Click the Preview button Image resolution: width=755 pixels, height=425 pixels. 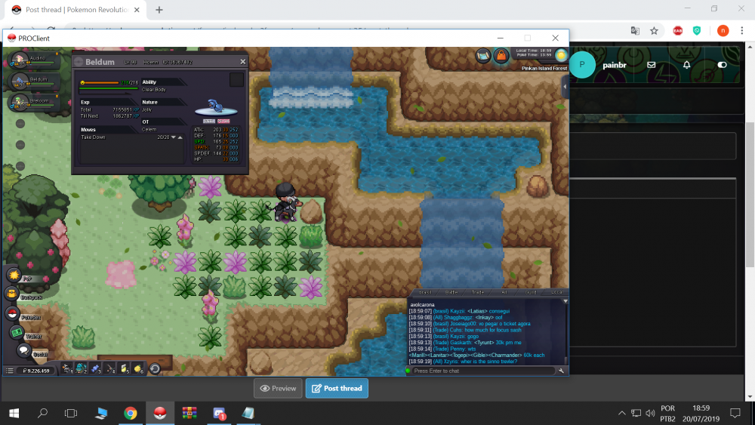coord(278,388)
